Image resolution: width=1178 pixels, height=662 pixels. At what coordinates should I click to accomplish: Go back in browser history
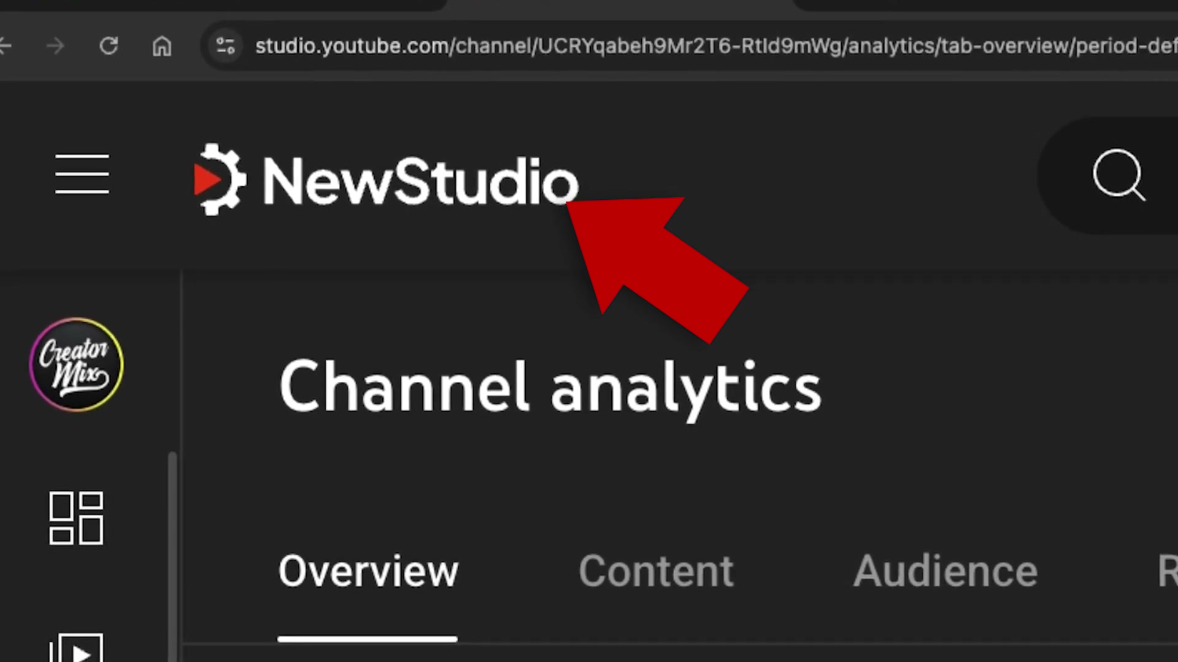[6, 46]
